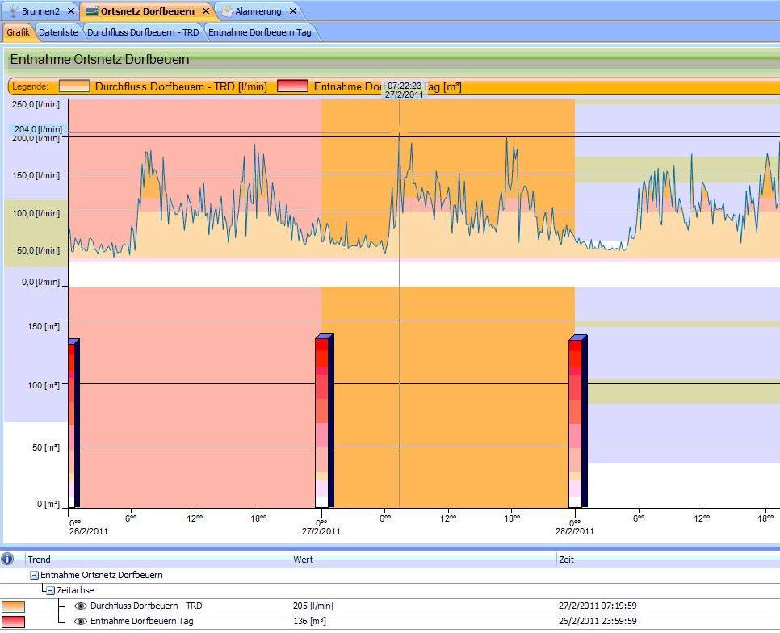
Task: Collapse the Entnahme Ortsnetz Dorfbeuern tree node
Action: coord(34,576)
